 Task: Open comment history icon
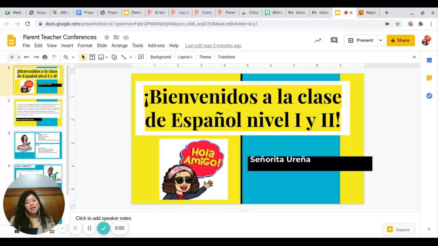[334, 40]
